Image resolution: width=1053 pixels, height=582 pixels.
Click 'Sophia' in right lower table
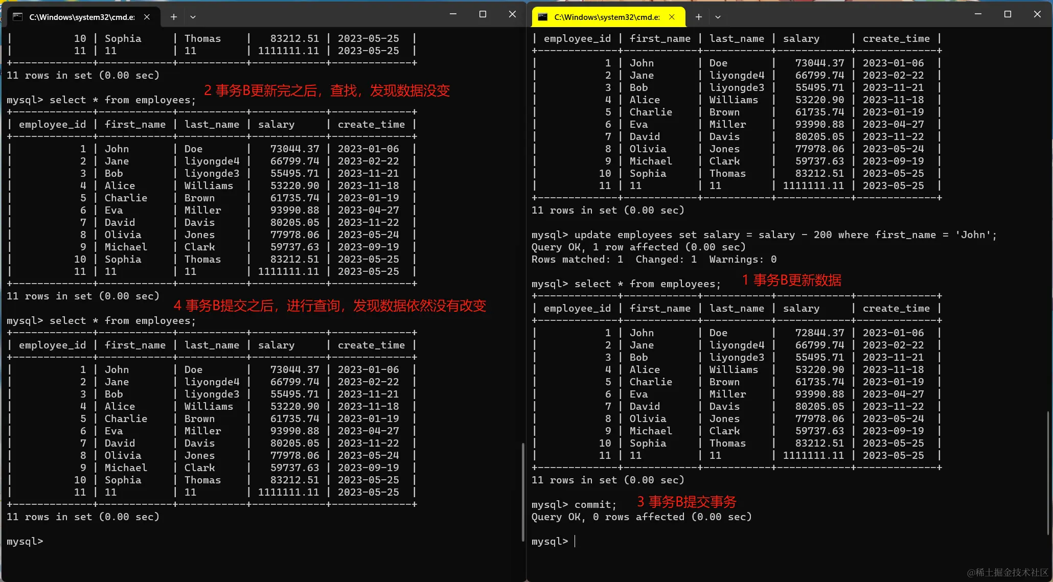point(648,443)
